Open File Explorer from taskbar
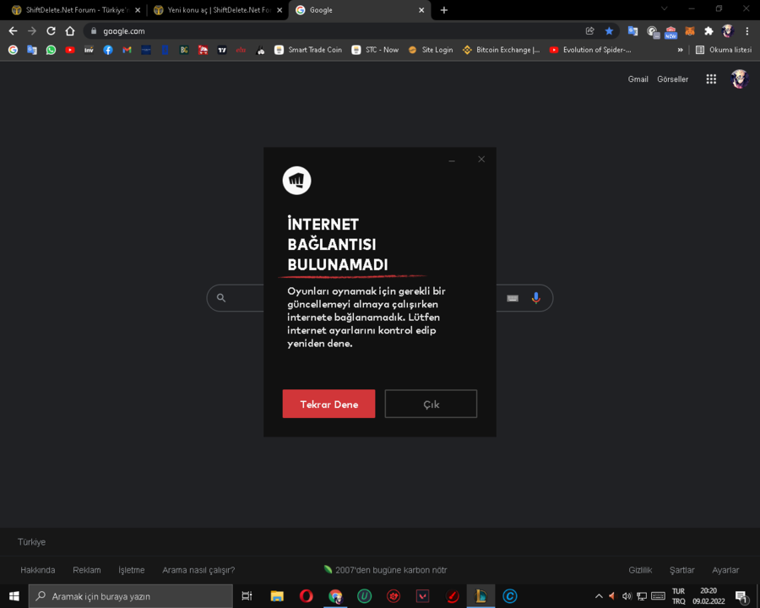Screen dimensions: 760x608 (277, 596)
